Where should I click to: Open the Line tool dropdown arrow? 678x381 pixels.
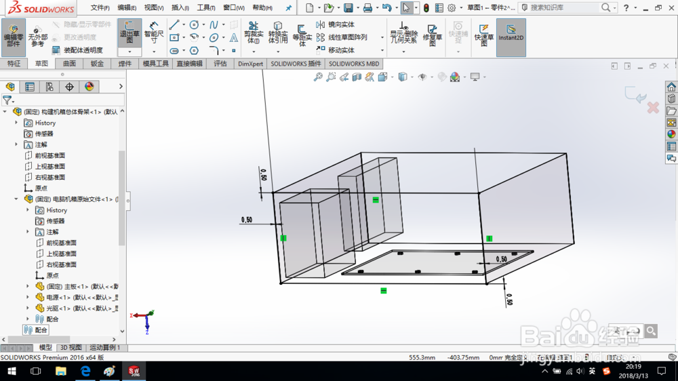pos(184,24)
